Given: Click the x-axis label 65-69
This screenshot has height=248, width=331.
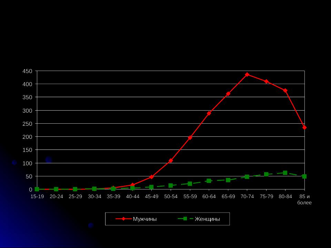Looking at the screenshot, I should click(x=228, y=197).
